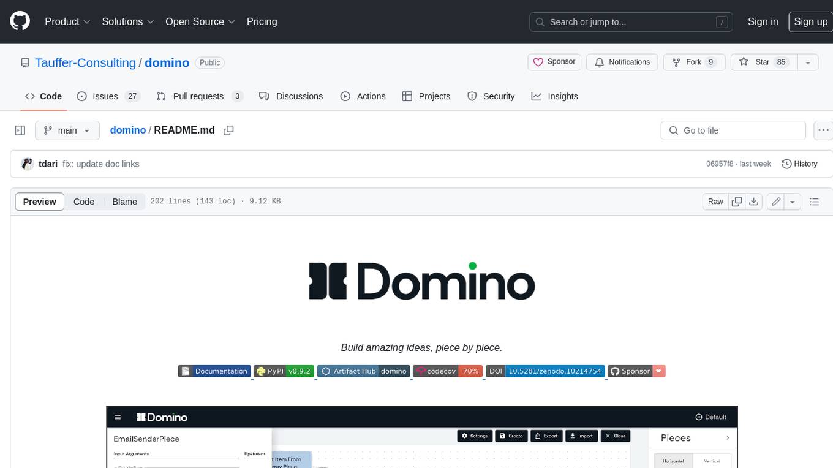Open the Security tab
The image size is (833, 468).
click(491, 96)
